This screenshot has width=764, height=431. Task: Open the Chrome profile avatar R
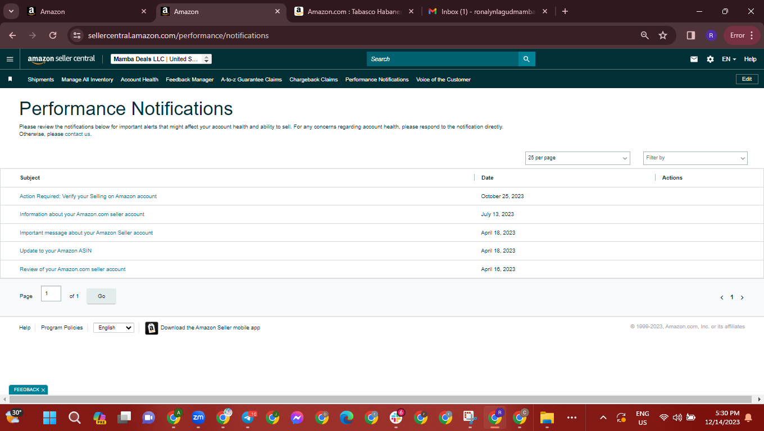711,35
